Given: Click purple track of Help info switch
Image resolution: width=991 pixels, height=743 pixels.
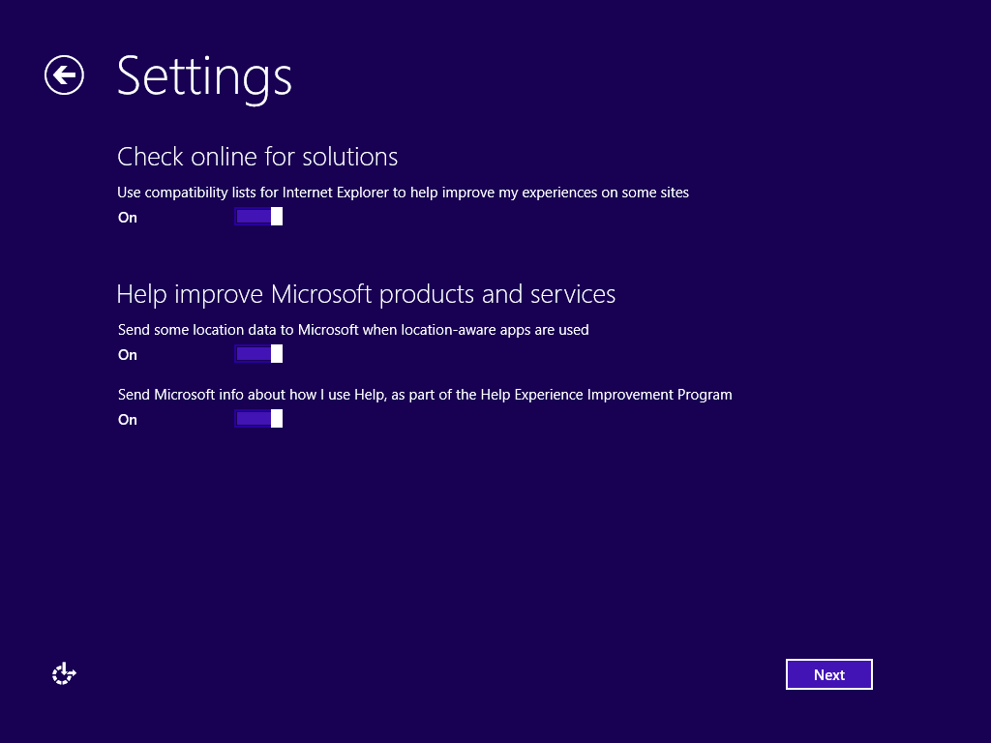Looking at the screenshot, I should coord(252,419).
